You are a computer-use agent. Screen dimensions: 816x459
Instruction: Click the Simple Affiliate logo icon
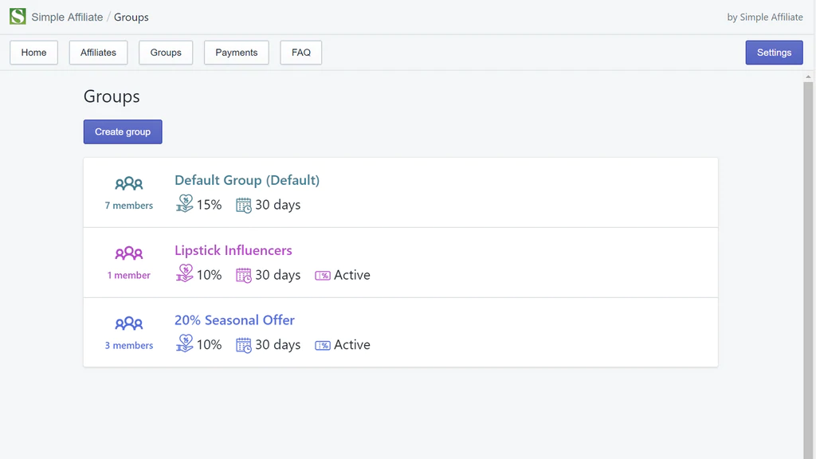(x=18, y=17)
